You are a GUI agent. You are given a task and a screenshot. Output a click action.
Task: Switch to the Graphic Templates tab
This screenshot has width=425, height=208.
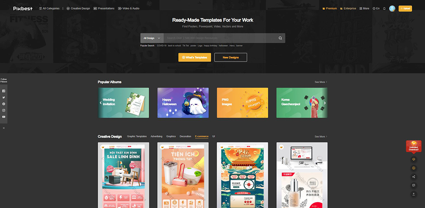[x=137, y=136]
